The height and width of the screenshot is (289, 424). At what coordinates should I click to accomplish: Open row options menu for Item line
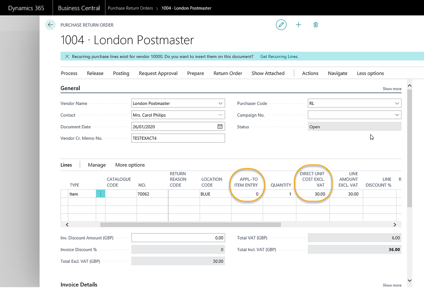pyautogui.click(x=100, y=194)
